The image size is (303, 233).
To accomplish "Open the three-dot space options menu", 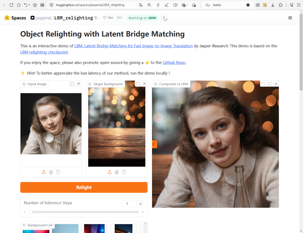I will [x=164, y=18].
